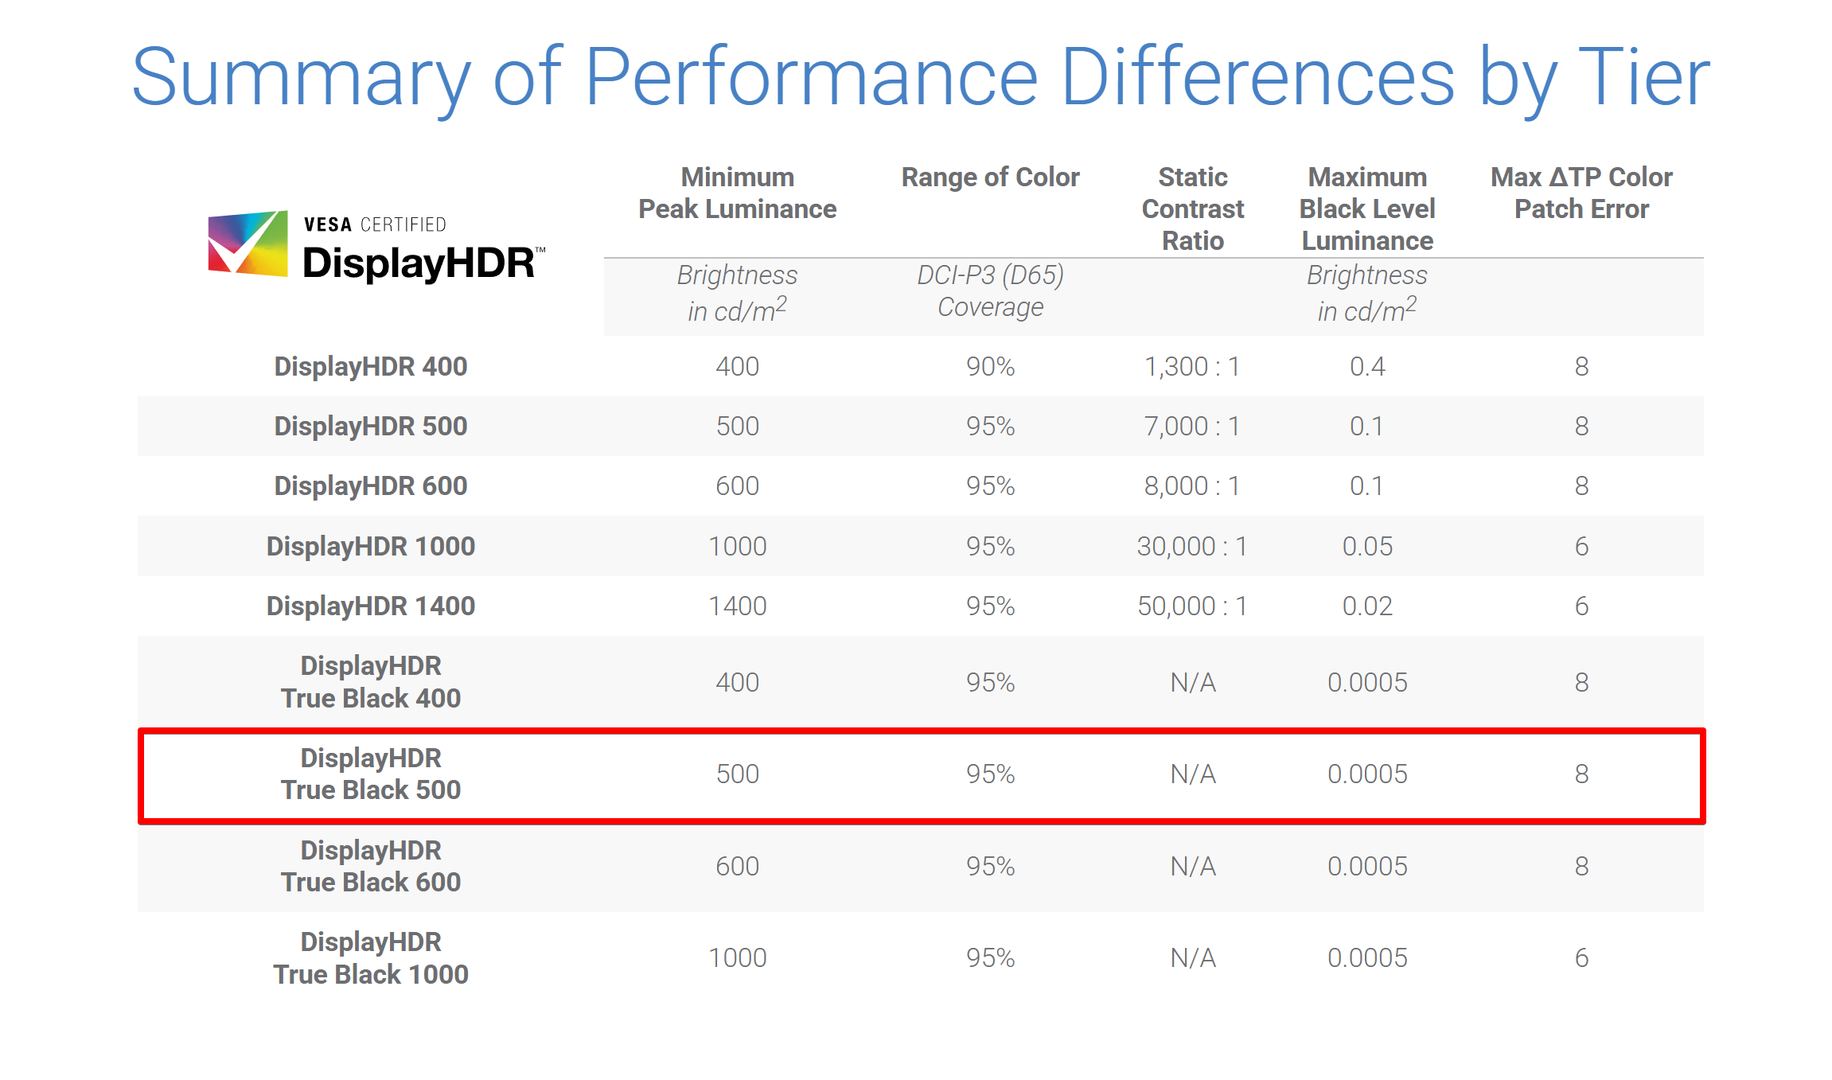
Task: Click the '7,000 : 1' contrast ratio cell
Action: 1192,427
